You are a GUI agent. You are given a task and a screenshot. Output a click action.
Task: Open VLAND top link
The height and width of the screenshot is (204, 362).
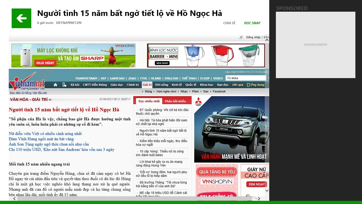coord(156,78)
